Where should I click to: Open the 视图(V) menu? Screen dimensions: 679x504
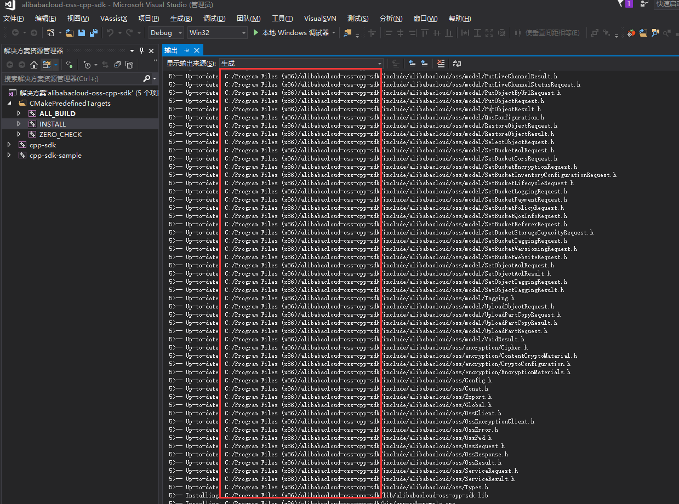click(78, 19)
